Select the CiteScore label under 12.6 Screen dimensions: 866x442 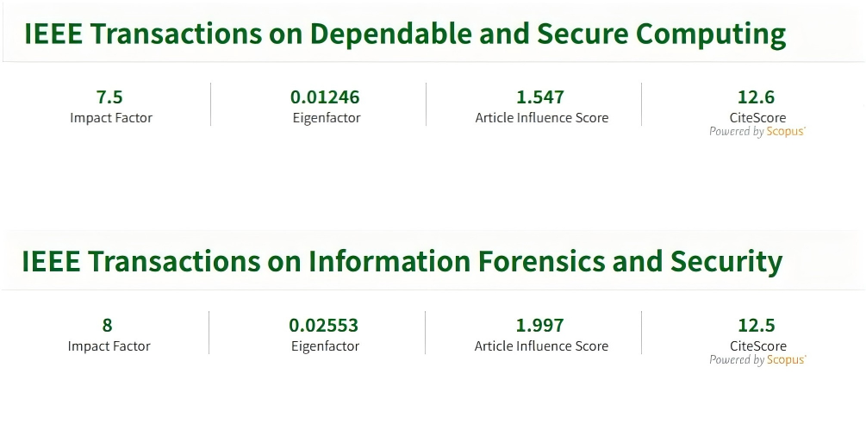757,118
